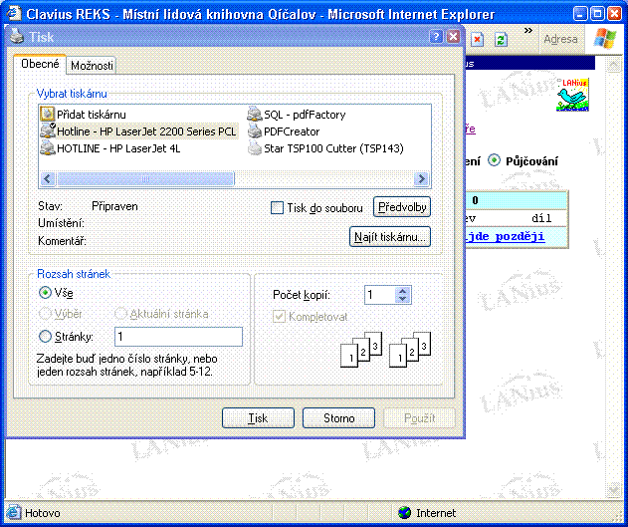Select the Přidat tiskárnu icon
Screen dimensions: 628x527
[47, 115]
